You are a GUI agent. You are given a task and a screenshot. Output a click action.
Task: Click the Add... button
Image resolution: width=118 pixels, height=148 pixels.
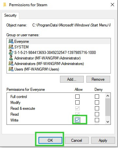[72, 79]
